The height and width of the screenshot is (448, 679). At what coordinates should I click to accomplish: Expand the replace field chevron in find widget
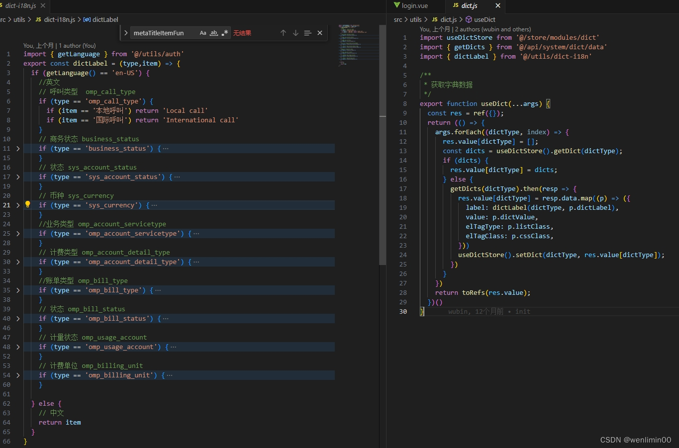pyautogui.click(x=126, y=33)
